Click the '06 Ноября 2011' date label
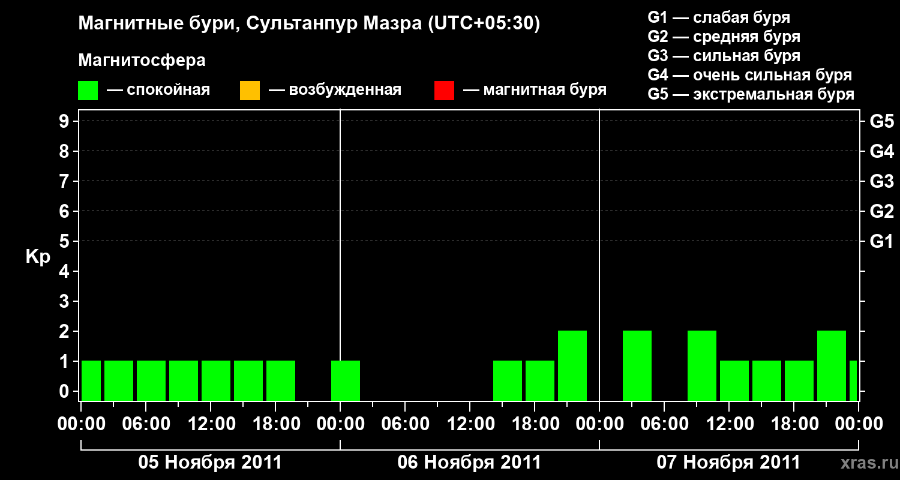Viewport: 900px width, 480px height. click(469, 462)
